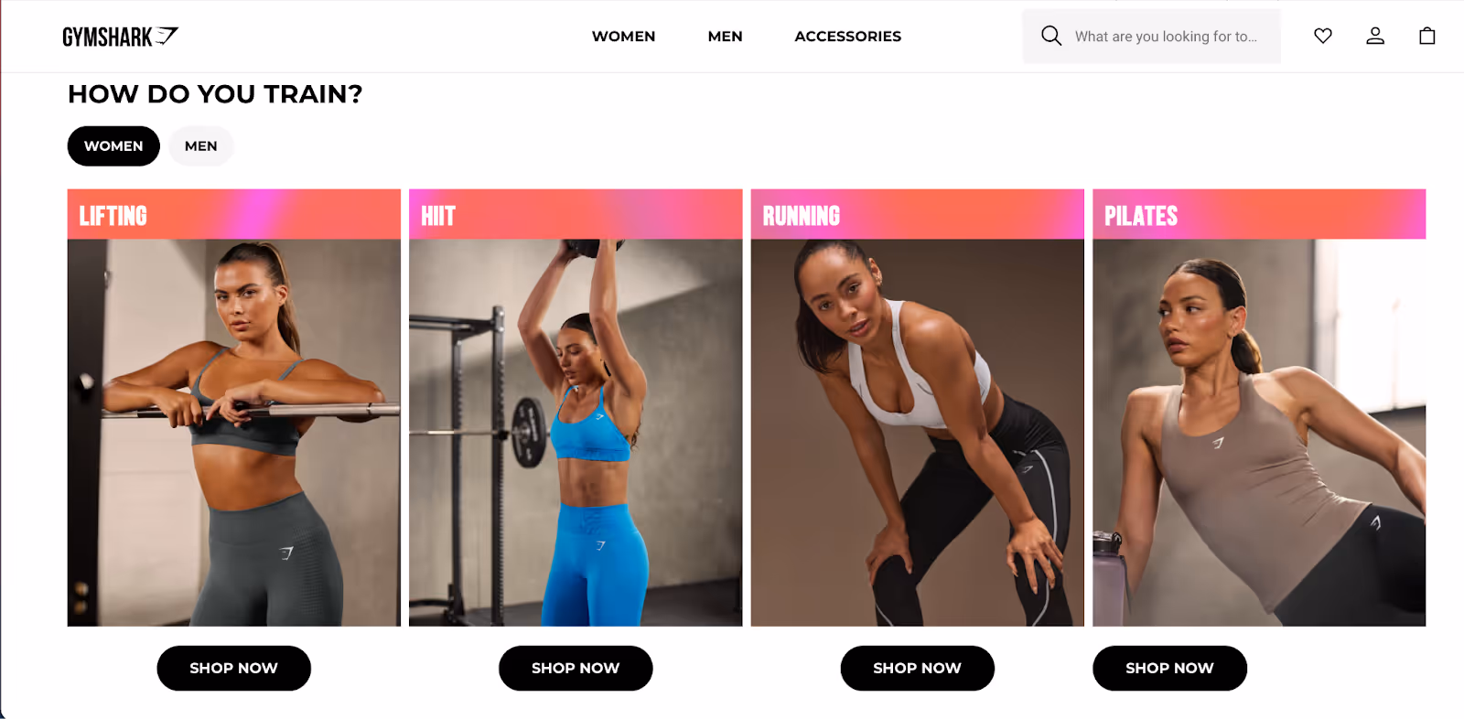
Task: Switch to the MEN training pill
Action: coord(201,146)
